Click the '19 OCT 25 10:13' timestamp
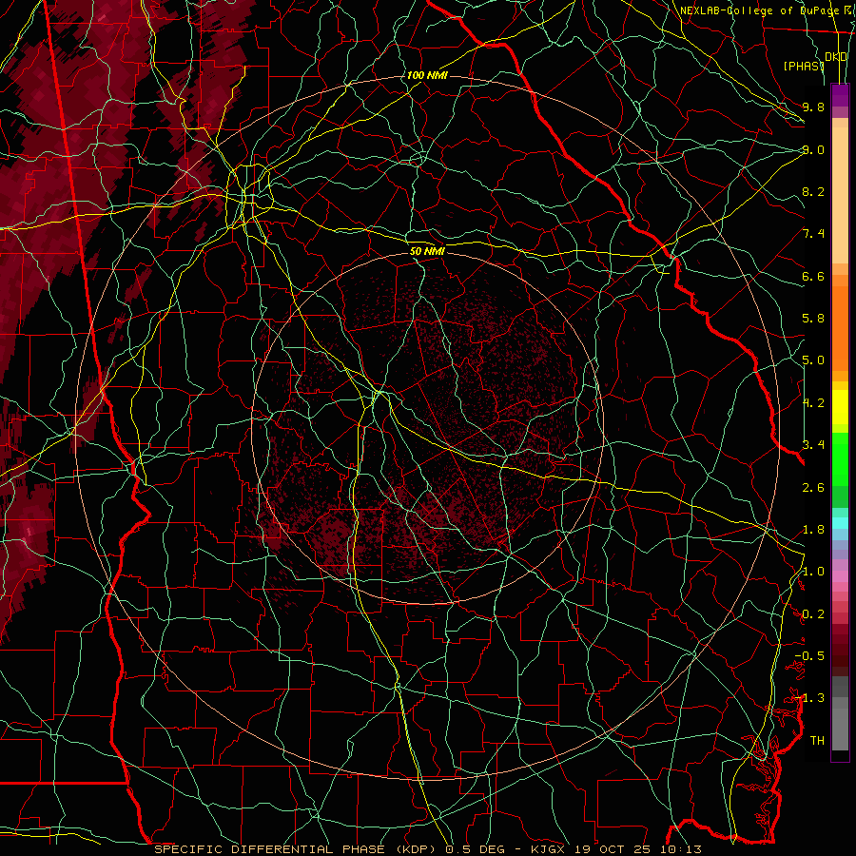Screen dimensions: 856x856 (x=639, y=849)
